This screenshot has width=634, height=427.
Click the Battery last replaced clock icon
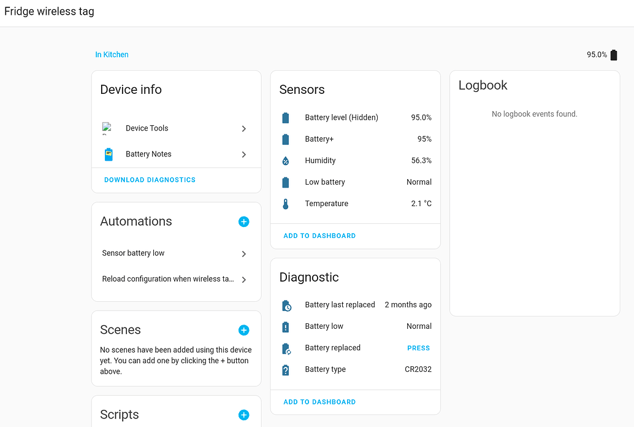coord(286,306)
